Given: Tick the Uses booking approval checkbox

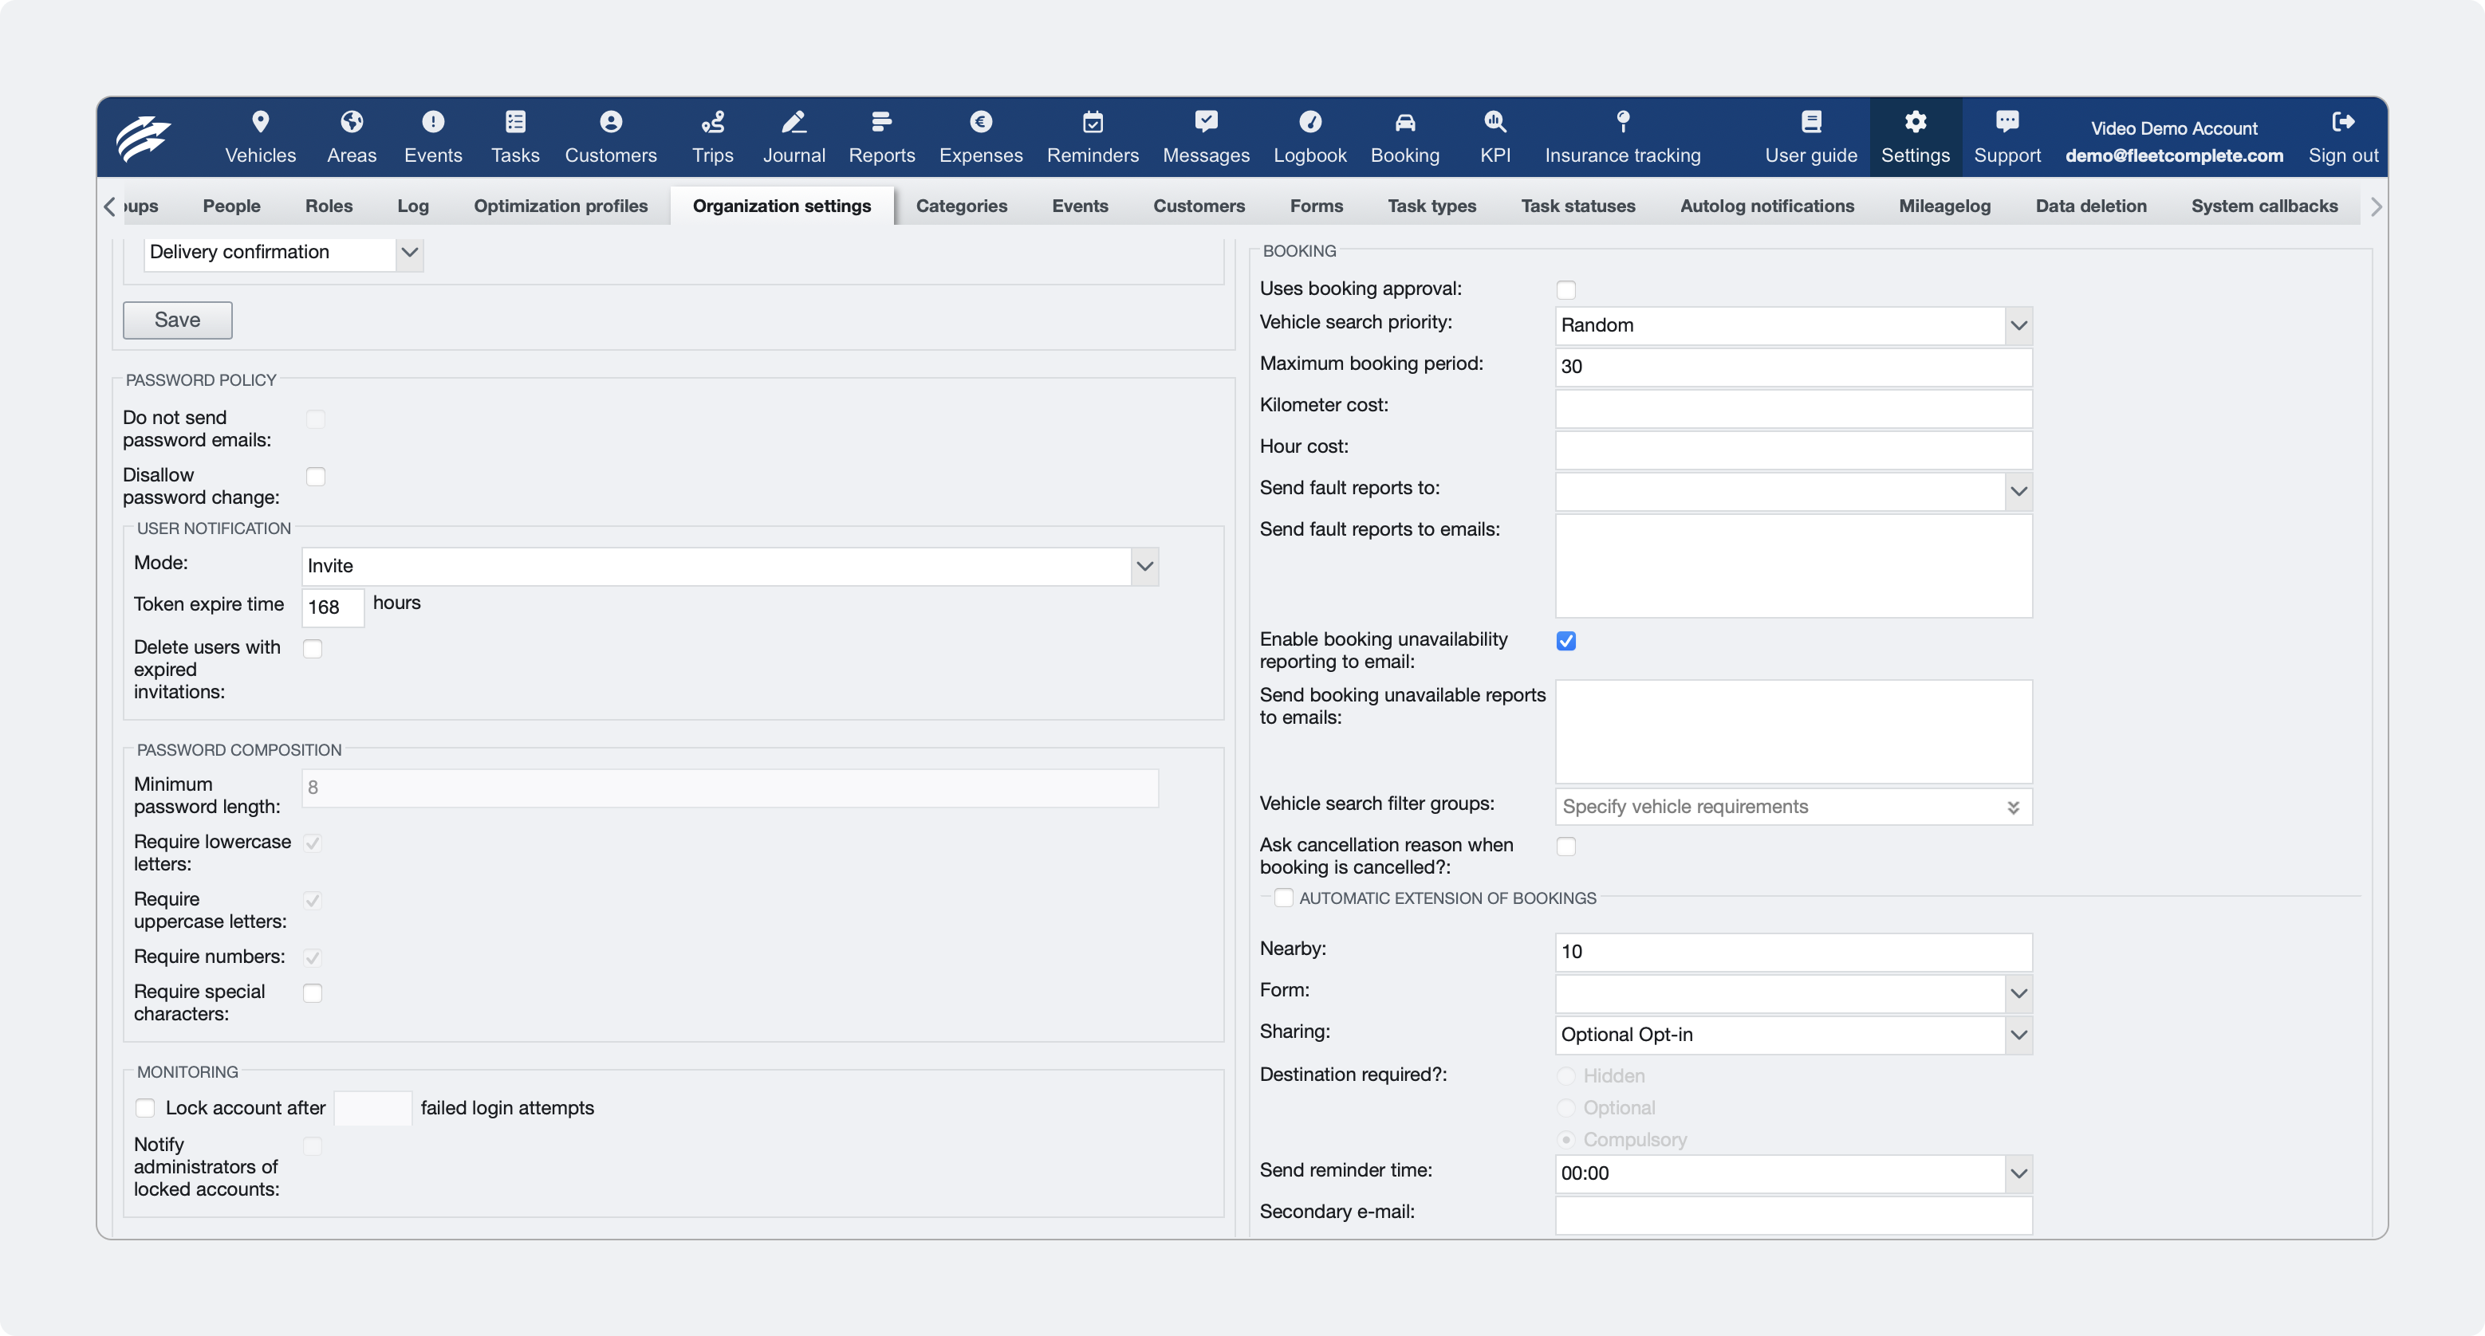Looking at the screenshot, I should (1565, 290).
